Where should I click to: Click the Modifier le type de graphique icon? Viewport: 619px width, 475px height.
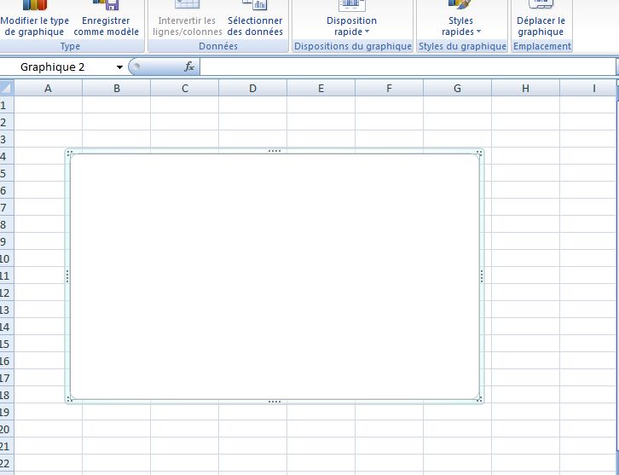coord(34,5)
